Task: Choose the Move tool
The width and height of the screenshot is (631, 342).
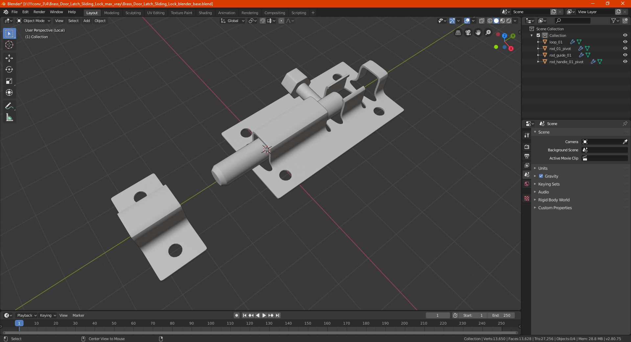Action: tap(9, 58)
